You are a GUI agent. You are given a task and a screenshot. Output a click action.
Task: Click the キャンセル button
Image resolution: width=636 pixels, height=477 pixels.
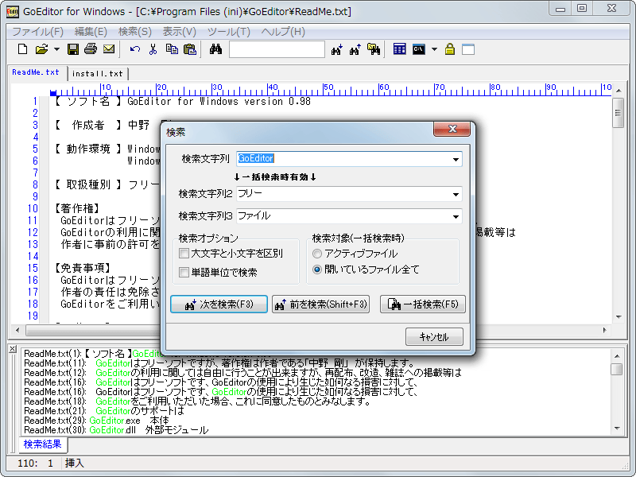pyautogui.click(x=434, y=336)
